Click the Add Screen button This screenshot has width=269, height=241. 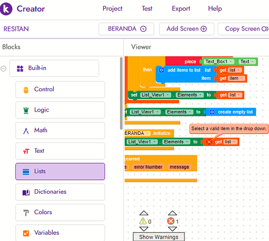click(x=187, y=29)
